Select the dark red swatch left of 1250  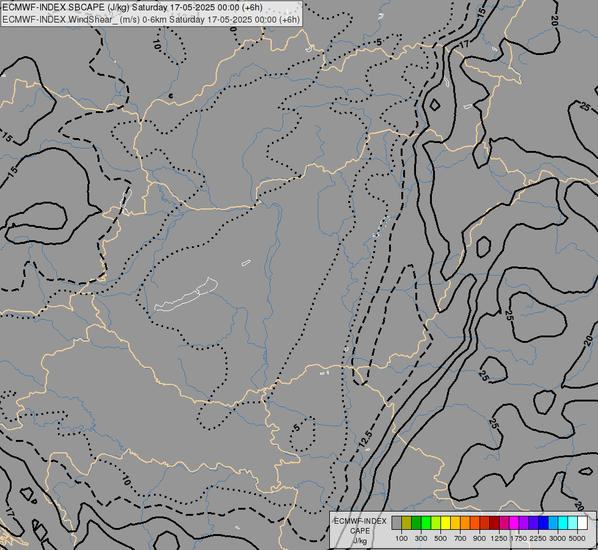click(x=494, y=523)
